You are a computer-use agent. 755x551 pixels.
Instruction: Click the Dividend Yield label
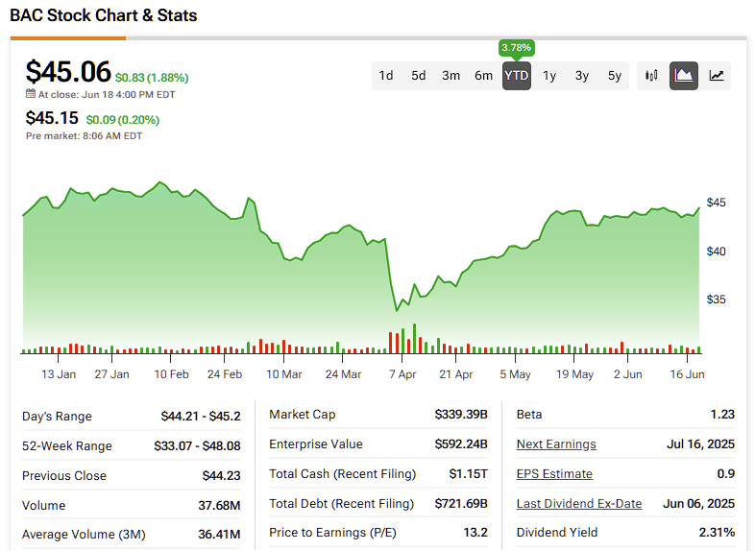557,533
